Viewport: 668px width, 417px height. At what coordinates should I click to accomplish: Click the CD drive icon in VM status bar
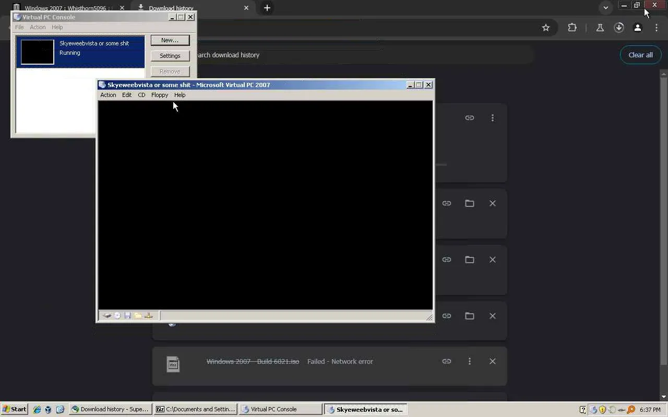(117, 315)
